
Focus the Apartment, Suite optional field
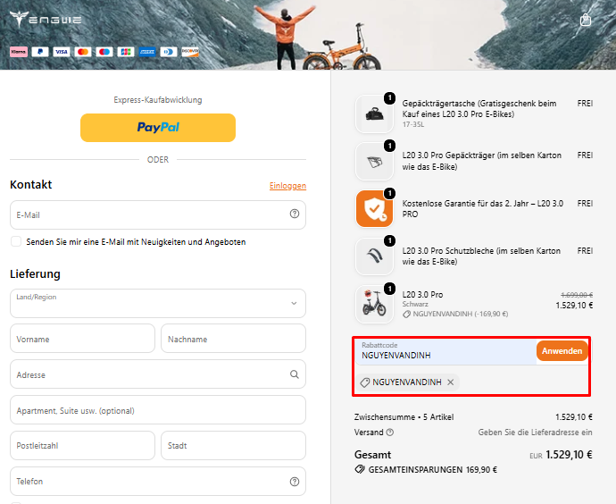point(158,410)
